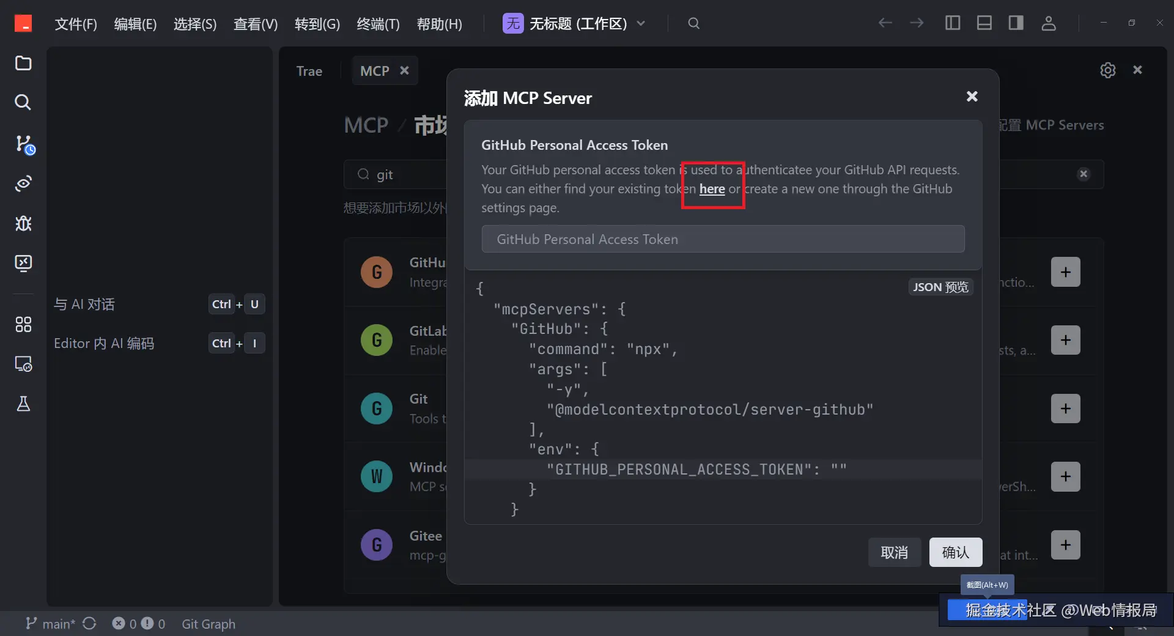The height and width of the screenshot is (636, 1174).
Task: Clear the git search field with X
Action: point(1084,174)
